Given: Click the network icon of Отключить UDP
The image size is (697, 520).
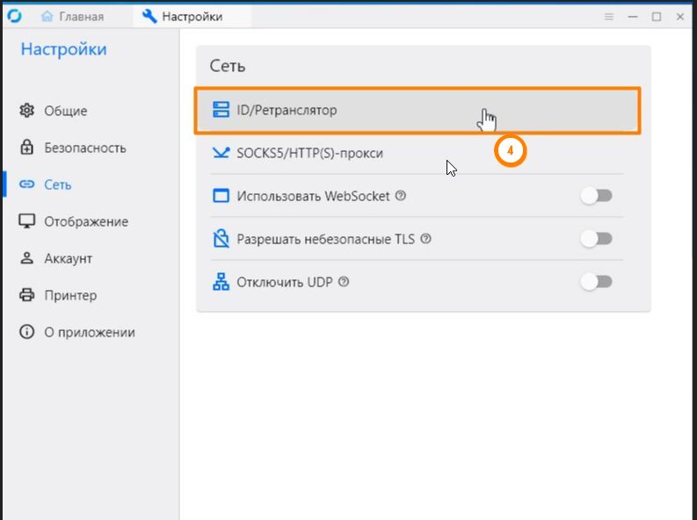Looking at the screenshot, I should 221,282.
